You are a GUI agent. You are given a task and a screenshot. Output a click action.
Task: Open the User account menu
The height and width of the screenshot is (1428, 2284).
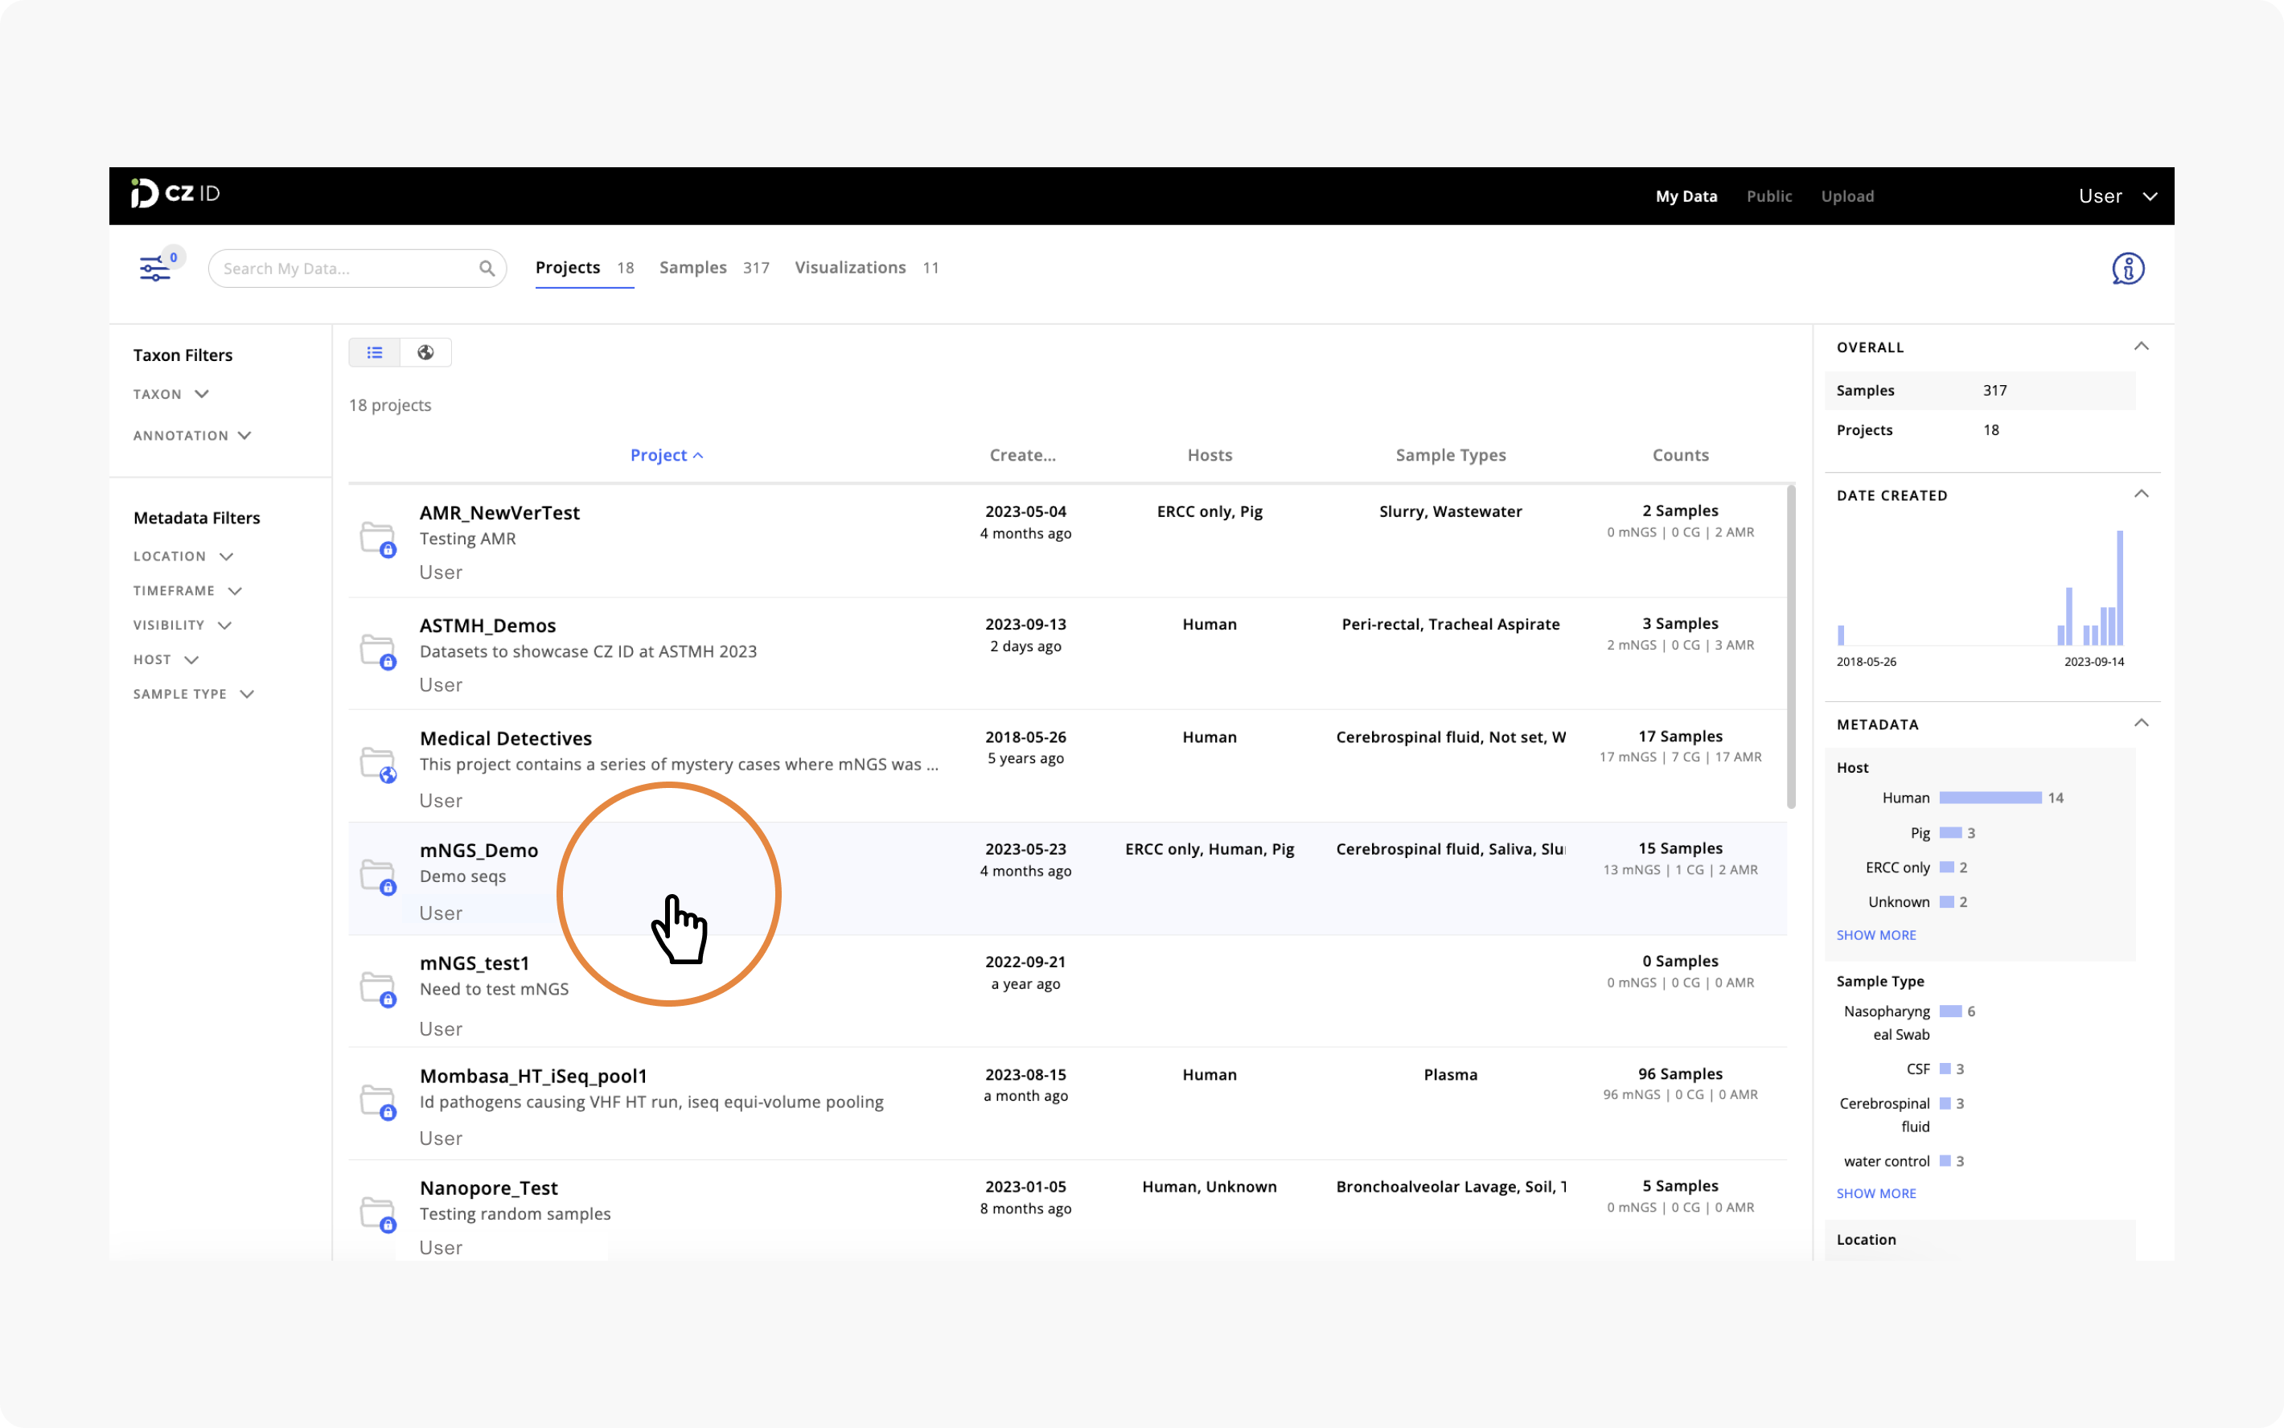pos(2118,196)
